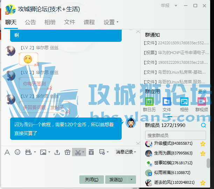The height and width of the screenshot is (189, 214).
Task: Click avatar of member 似雨若离
Action: point(149,173)
